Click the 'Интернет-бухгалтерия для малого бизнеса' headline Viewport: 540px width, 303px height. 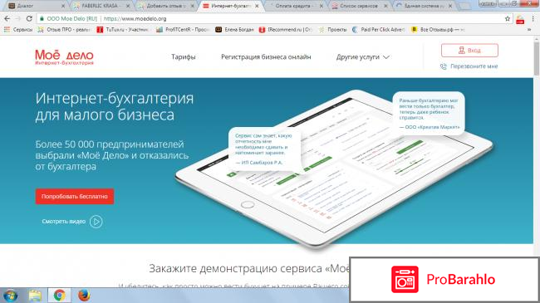115,106
